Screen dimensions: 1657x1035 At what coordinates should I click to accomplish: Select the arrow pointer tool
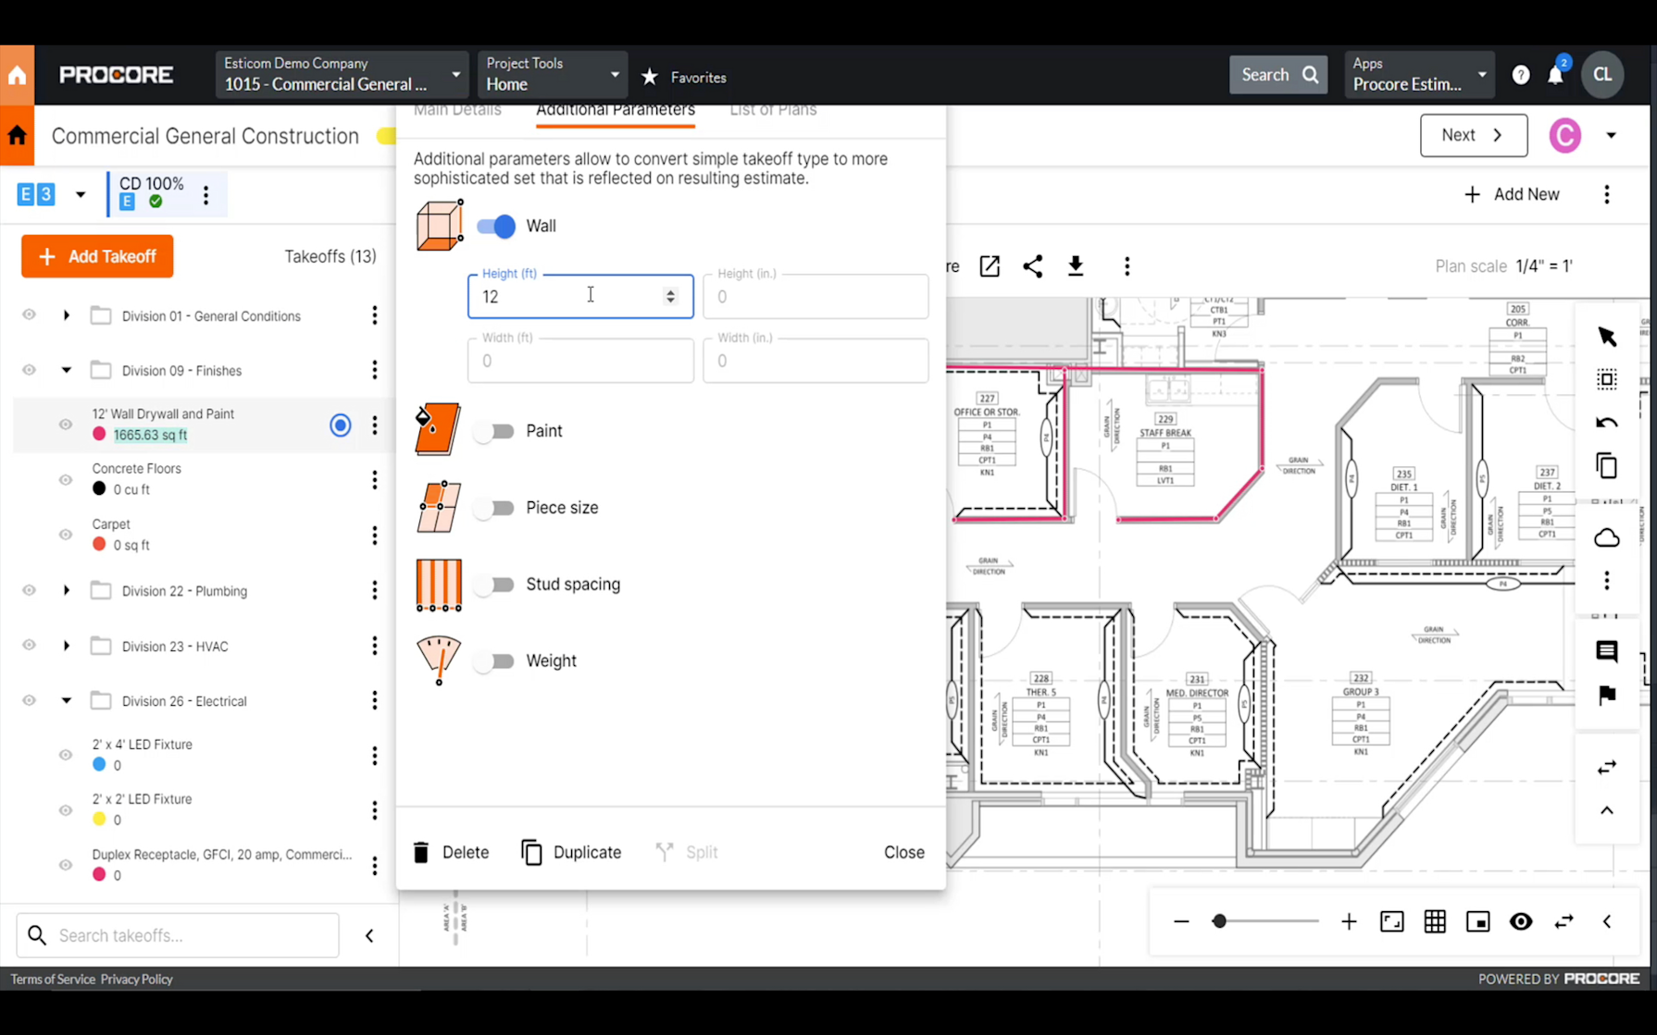point(1607,337)
